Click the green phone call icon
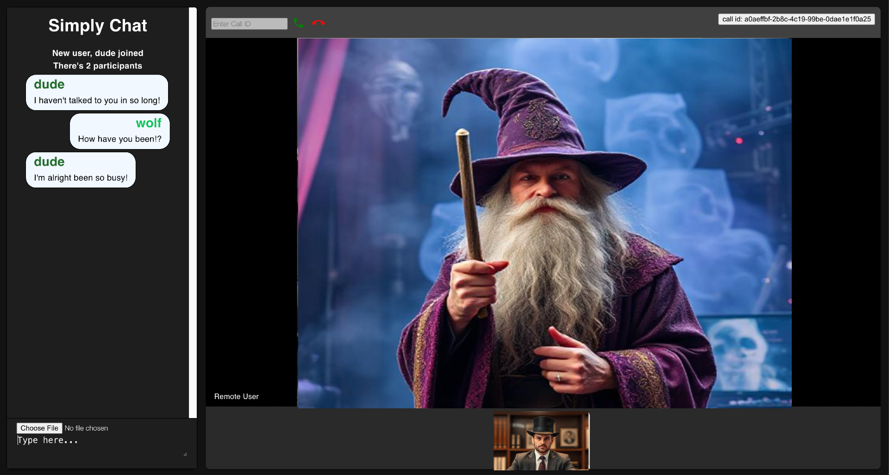This screenshot has width=889, height=475. tap(299, 23)
